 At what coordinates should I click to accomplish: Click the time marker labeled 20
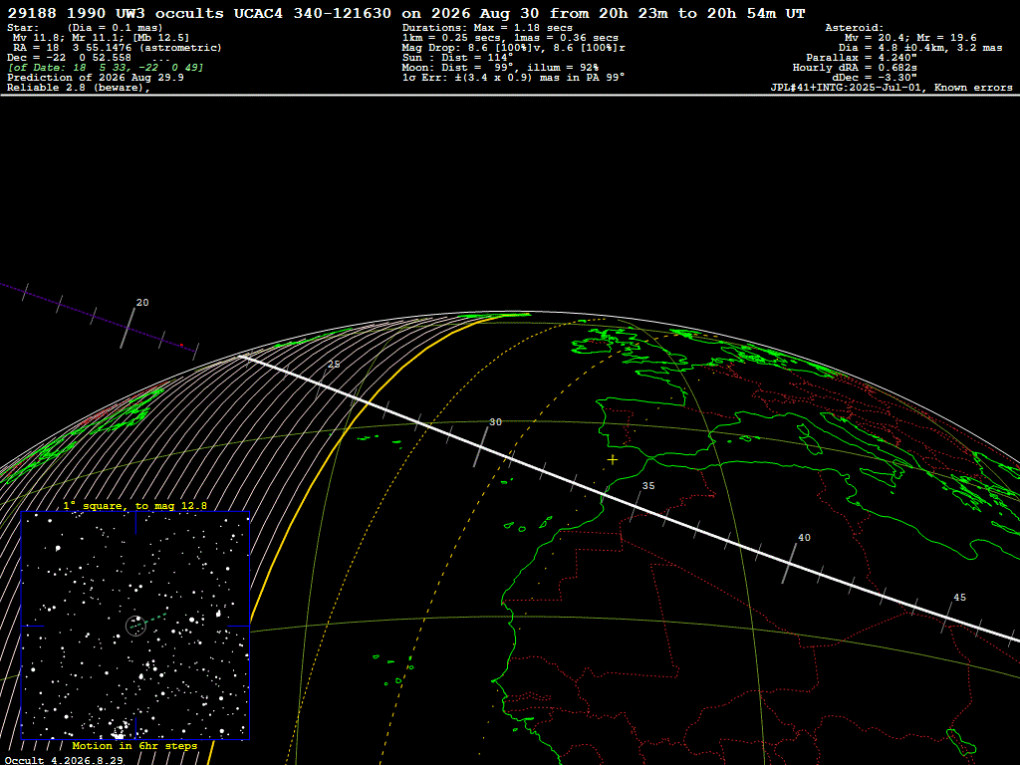[x=142, y=303]
